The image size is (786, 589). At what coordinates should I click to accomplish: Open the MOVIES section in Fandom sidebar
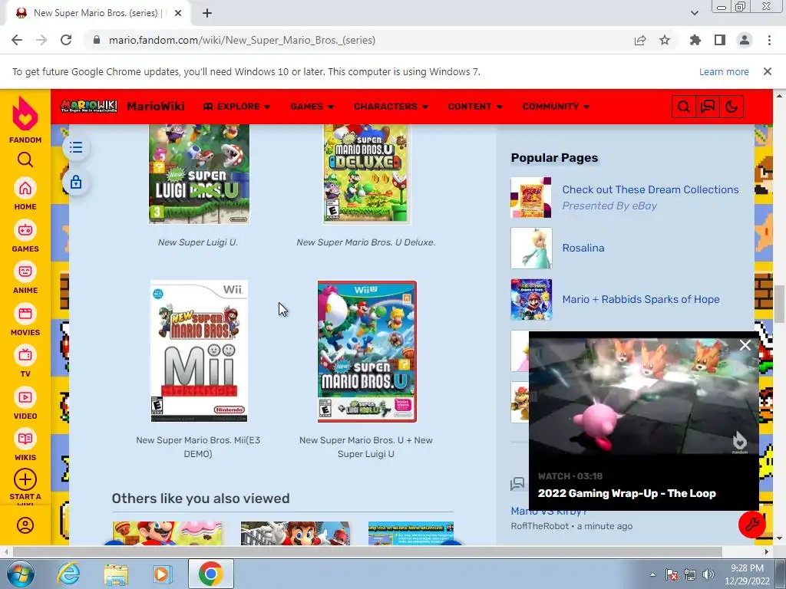point(25,320)
